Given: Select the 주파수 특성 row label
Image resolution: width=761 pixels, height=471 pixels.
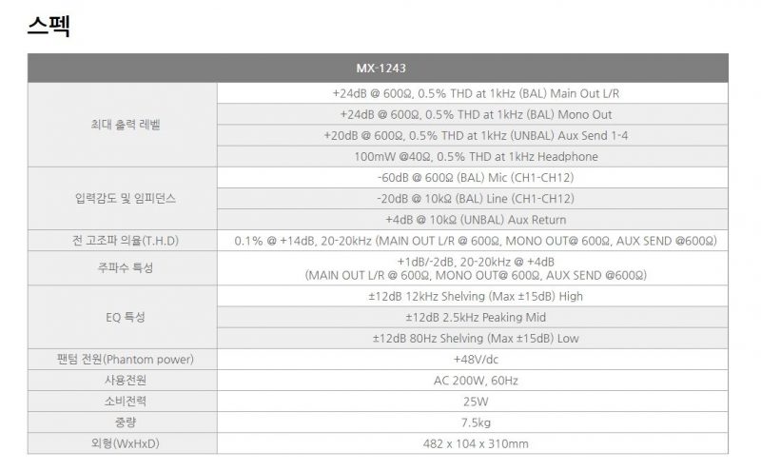Looking at the screenshot, I should (123, 267).
